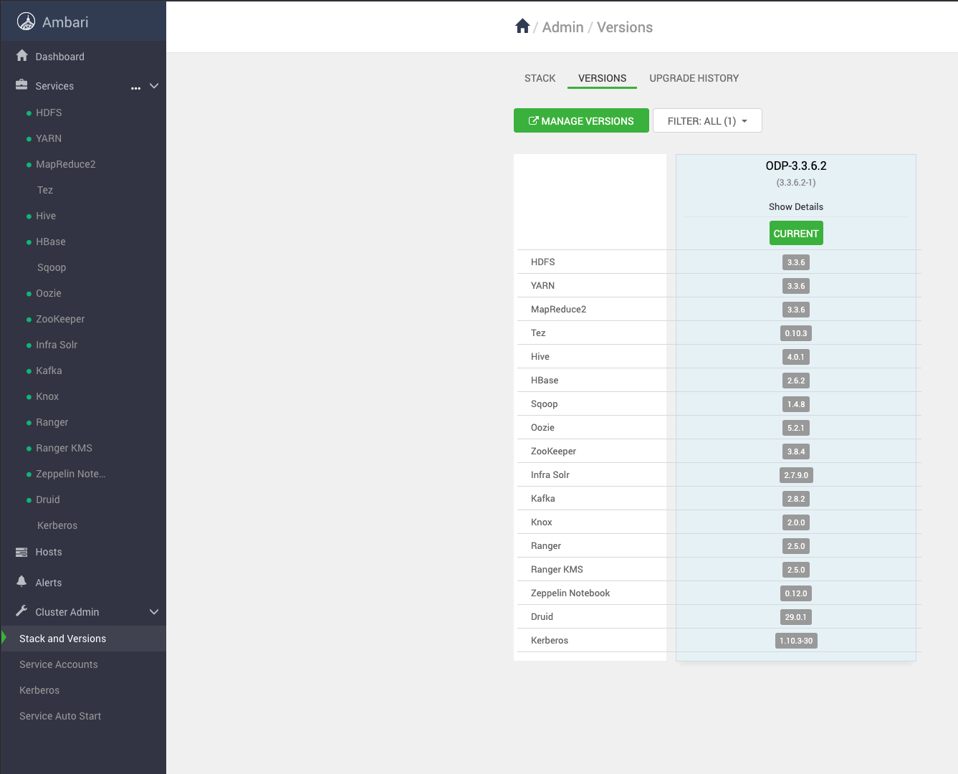
Task: Click the ZooKeeper 3.8.4 version badge
Action: [796, 451]
